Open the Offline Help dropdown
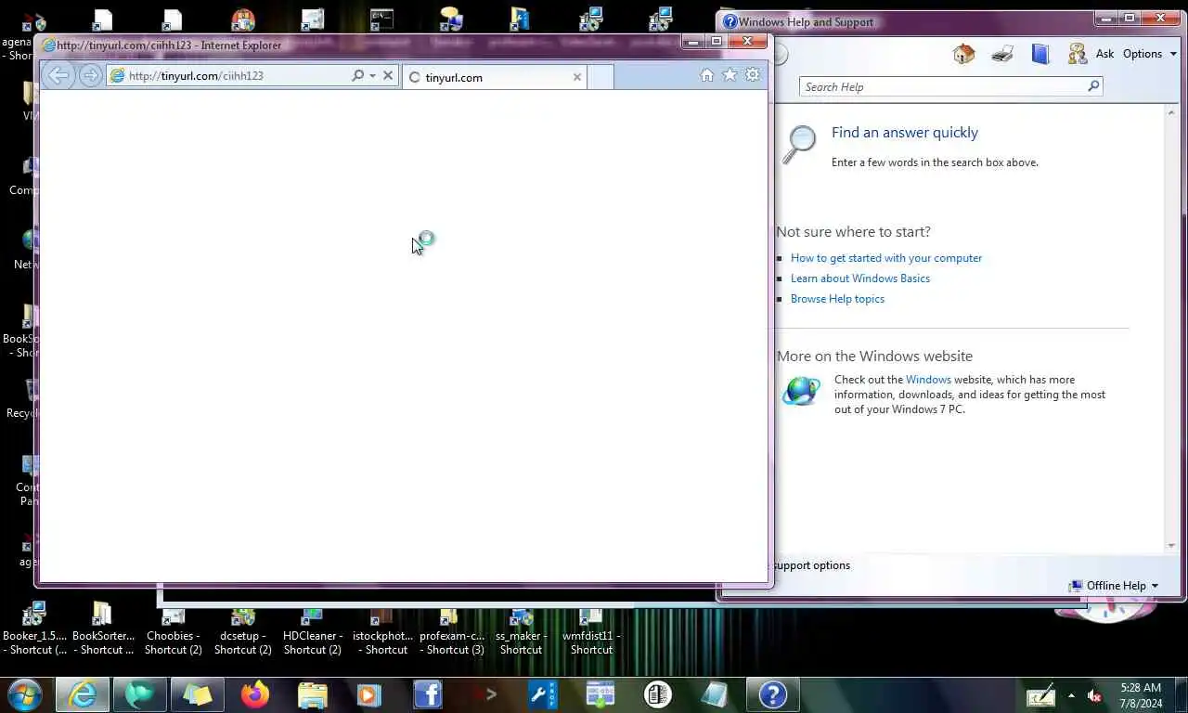1188x713 pixels. pyautogui.click(x=1114, y=586)
